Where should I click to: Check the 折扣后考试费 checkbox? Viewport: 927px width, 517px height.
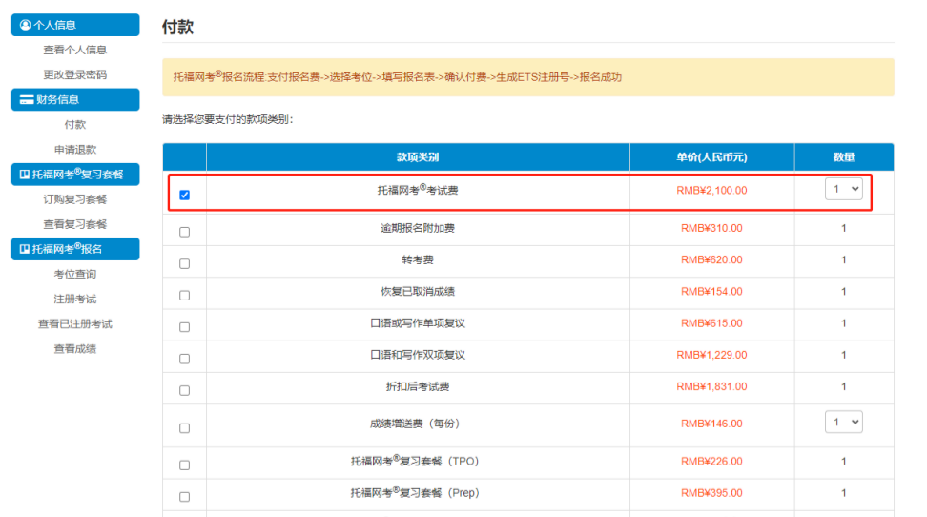(x=184, y=390)
